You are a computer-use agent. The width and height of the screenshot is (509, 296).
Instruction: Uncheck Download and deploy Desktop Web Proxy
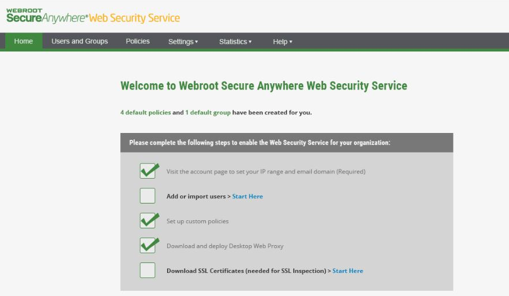147,245
